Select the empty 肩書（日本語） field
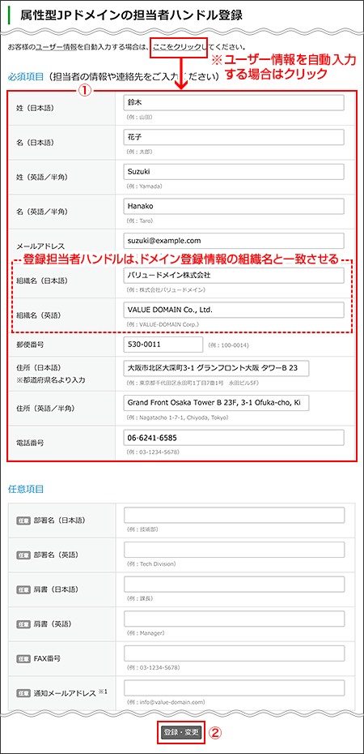 234,585
